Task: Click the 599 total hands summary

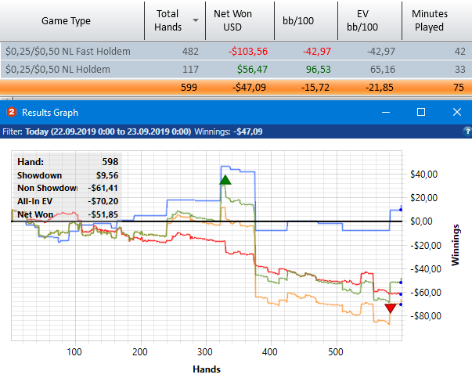Action: 189,88
